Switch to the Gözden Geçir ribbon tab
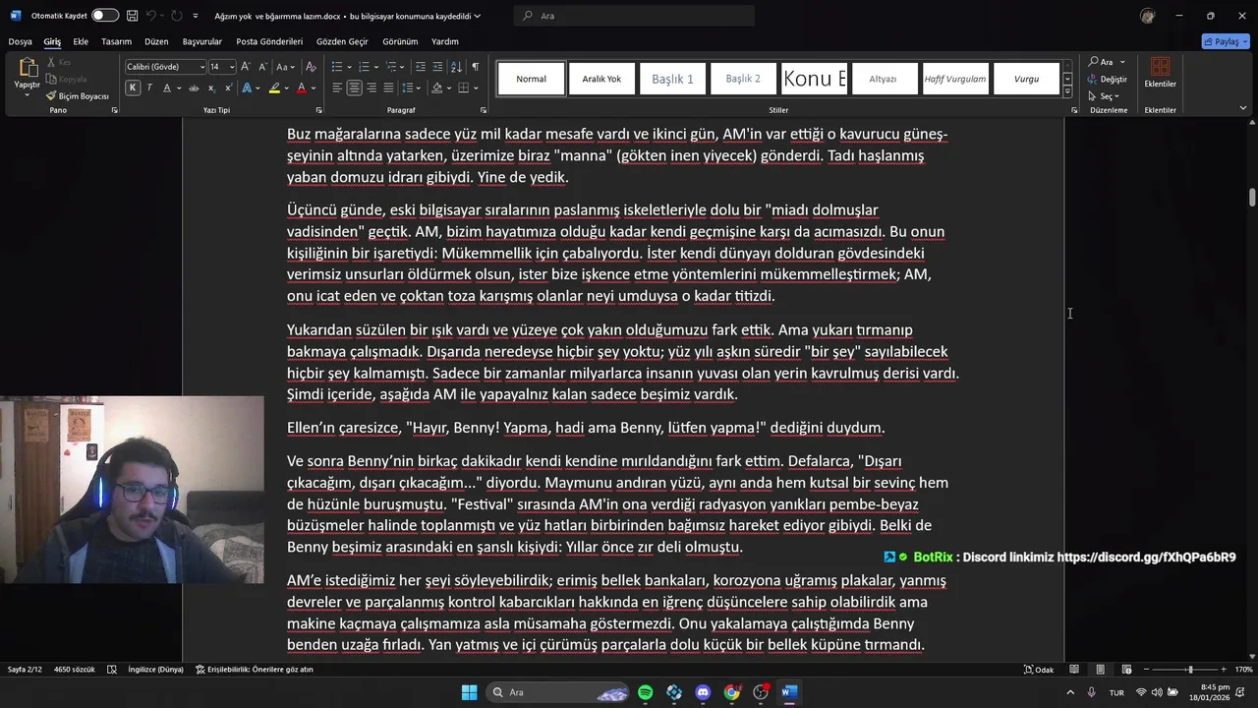The image size is (1258, 708). 342,41
